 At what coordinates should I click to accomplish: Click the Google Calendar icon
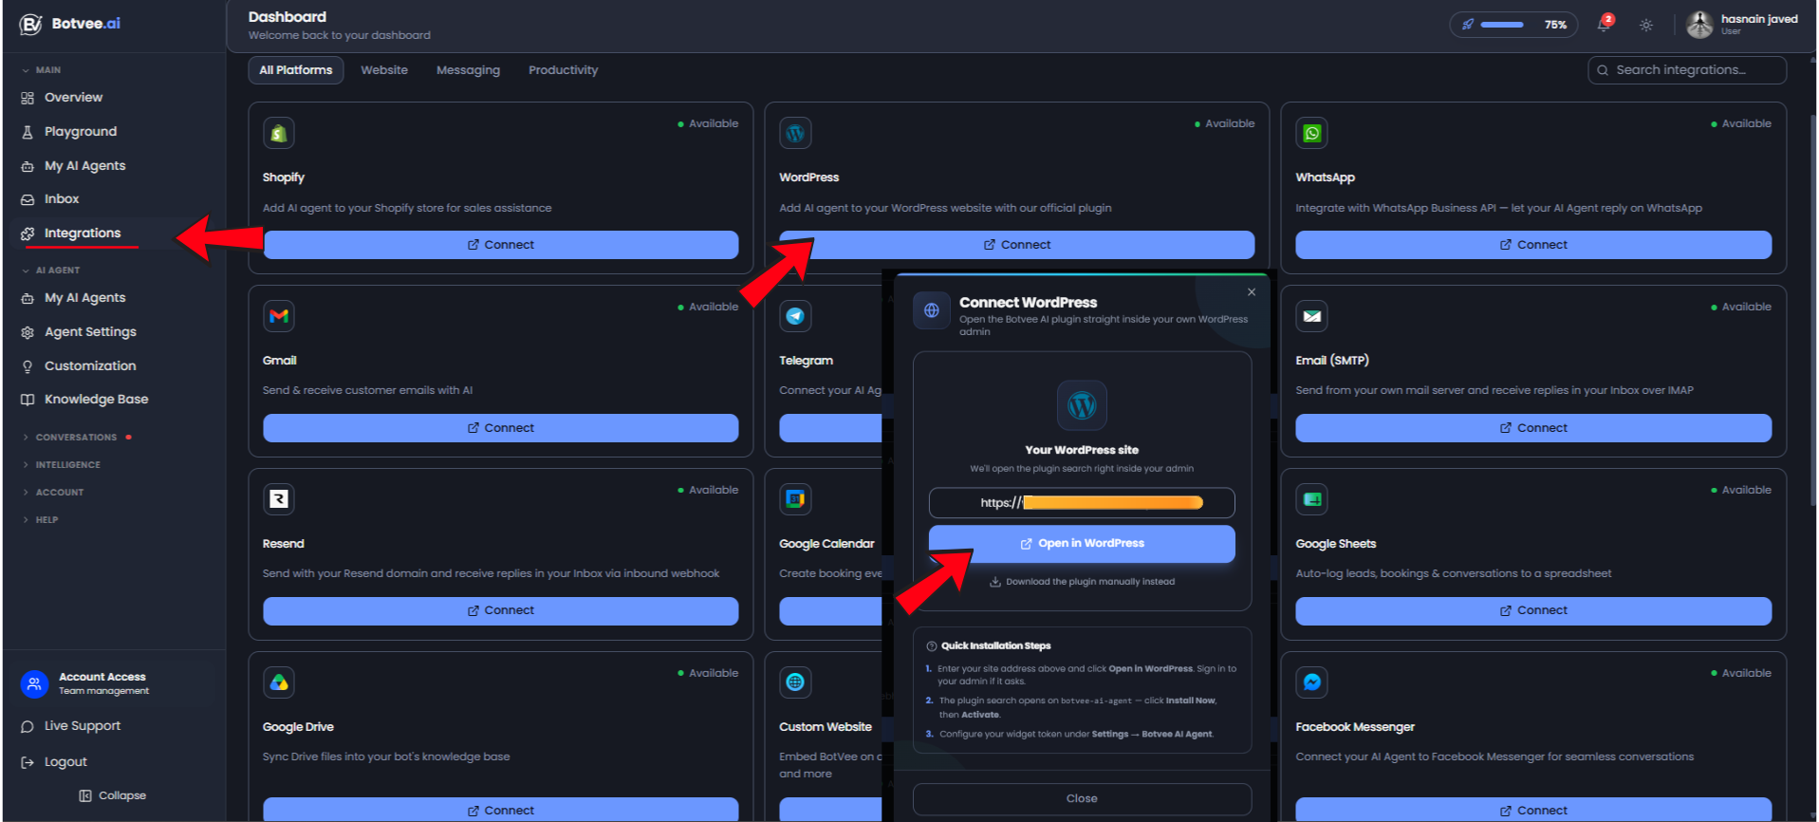795,500
